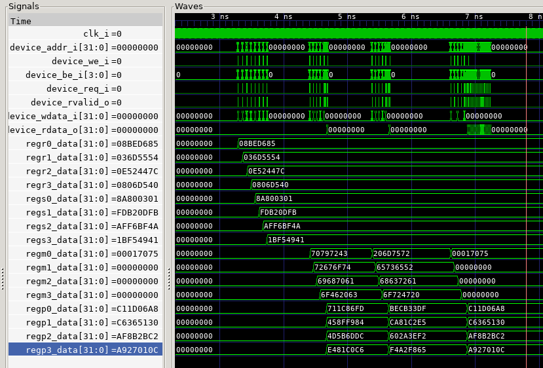Viewport: 543px width, 368px height.
Task: Click waveform value CA81C2E5 on regp1_data
Action: (x=408, y=322)
